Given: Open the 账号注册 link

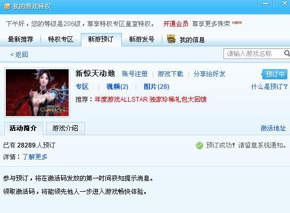Looking at the screenshot, I should point(135,74).
